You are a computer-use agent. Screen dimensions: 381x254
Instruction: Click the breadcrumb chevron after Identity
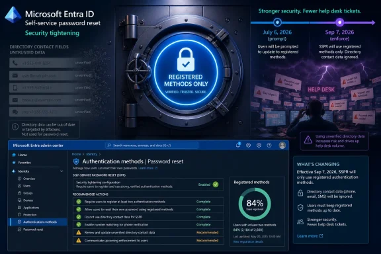(100, 154)
